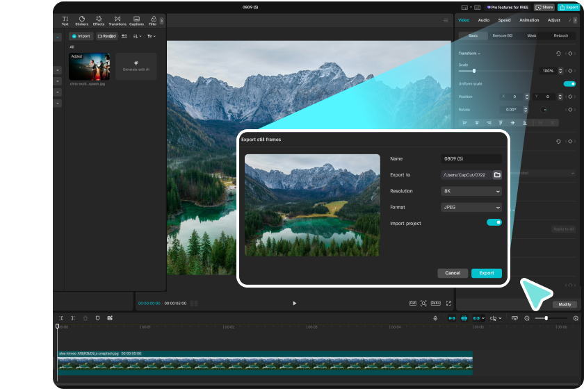The width and height of the screenshot is (584, 389).
Task: Click Generate with AI card
Action: [x=136, y=66]
